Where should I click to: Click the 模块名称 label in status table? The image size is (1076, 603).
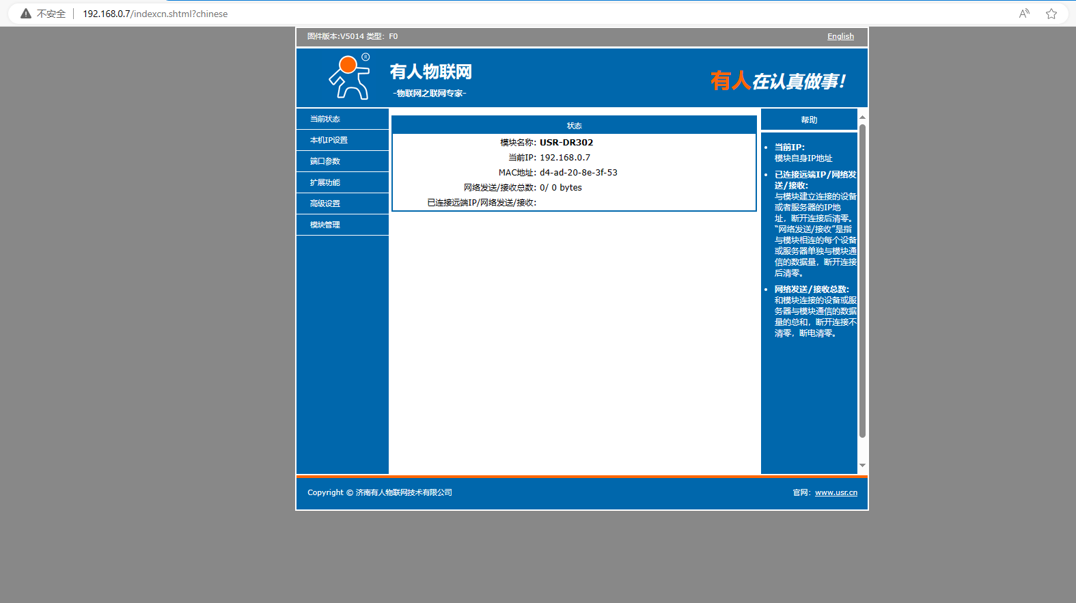(518, 143)
